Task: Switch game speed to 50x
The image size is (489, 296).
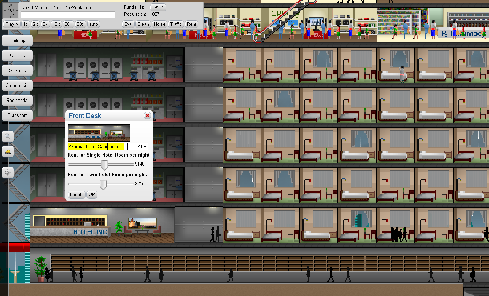Action: (81, 24)
